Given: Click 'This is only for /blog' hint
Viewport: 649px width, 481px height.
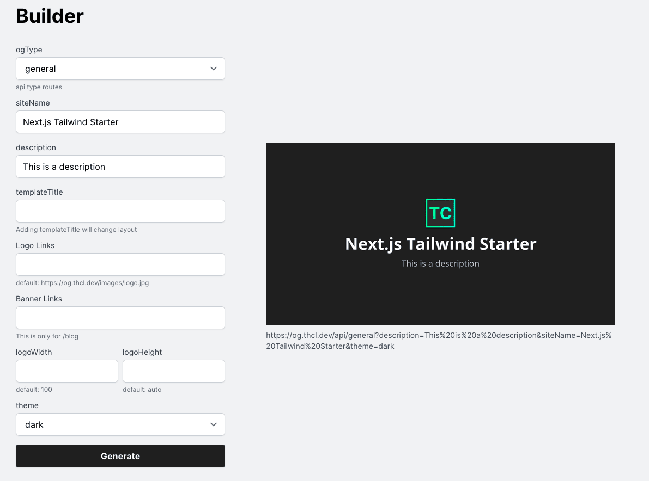Looking at the screenshot, I should pos(47,336).
